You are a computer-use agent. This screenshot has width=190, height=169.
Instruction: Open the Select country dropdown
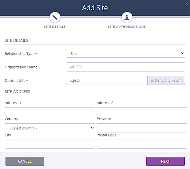[50, 128]
